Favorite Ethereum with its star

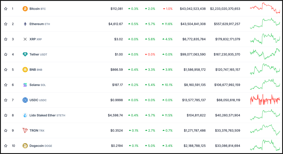6,24
